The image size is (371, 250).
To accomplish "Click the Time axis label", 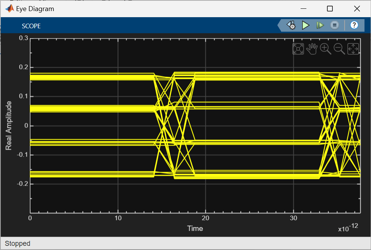I will (195, 228).
